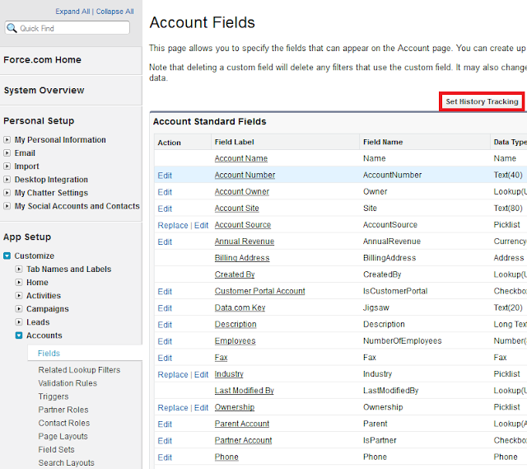
Task: Expand the Campaigns tree node
Action: tap(19, 309)
